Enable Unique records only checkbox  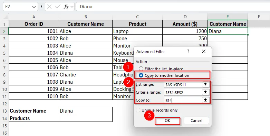click(x=138, y=110)
